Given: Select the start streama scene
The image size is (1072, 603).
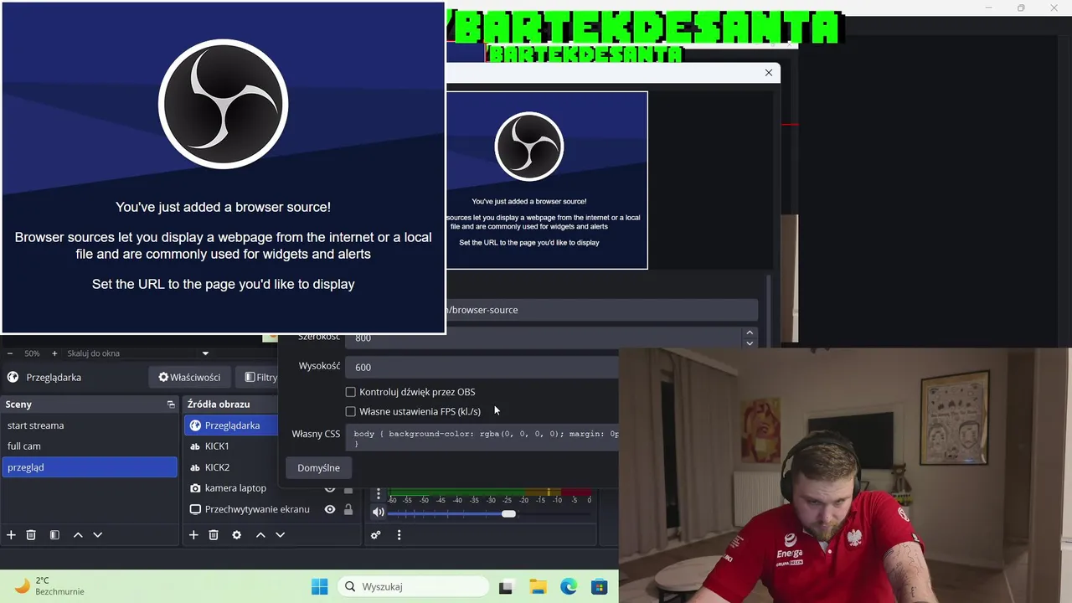Looking at the screenshot, I should [90, 425].
